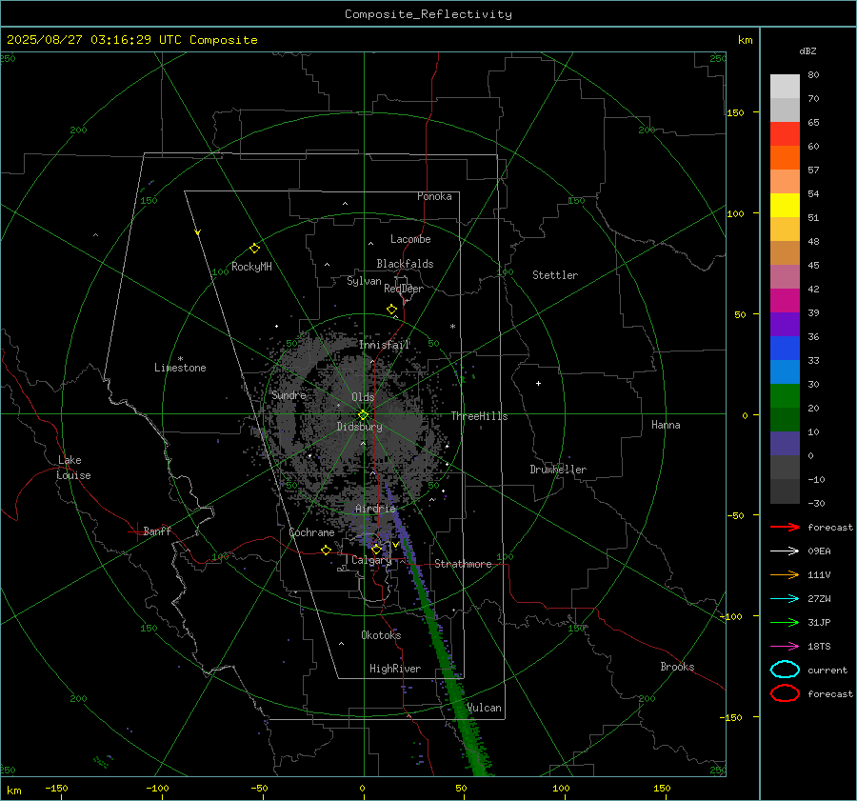This screenshot has height=801, width=857.
Task: Select the purple 36-39 dBZ color swatch
Action: tap(785, 324)
